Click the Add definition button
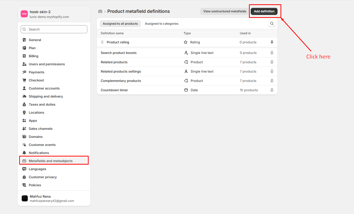Image resolution: width=354 pixels, height=214 pixels. [x=264, y=11]
